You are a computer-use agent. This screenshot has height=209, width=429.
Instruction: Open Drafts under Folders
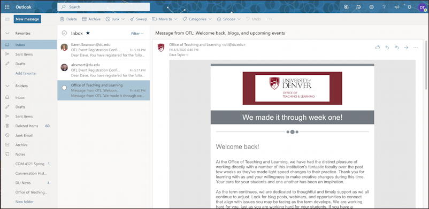click(28, 107)
